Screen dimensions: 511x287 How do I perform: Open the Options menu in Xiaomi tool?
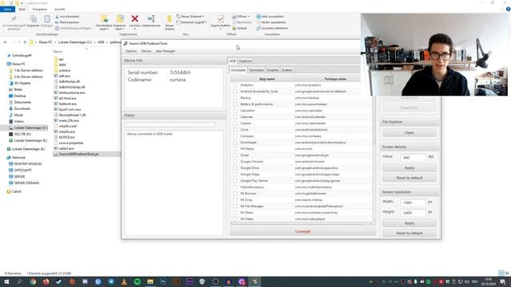click(131, 51)
